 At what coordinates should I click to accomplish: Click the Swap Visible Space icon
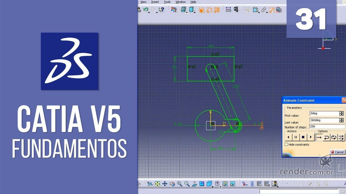coord(232,184)
